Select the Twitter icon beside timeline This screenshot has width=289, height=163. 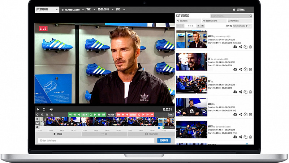click(37, 119)
